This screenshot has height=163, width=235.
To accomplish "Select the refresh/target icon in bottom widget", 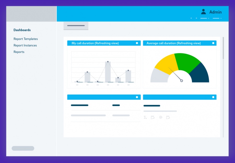I will 161,117.
